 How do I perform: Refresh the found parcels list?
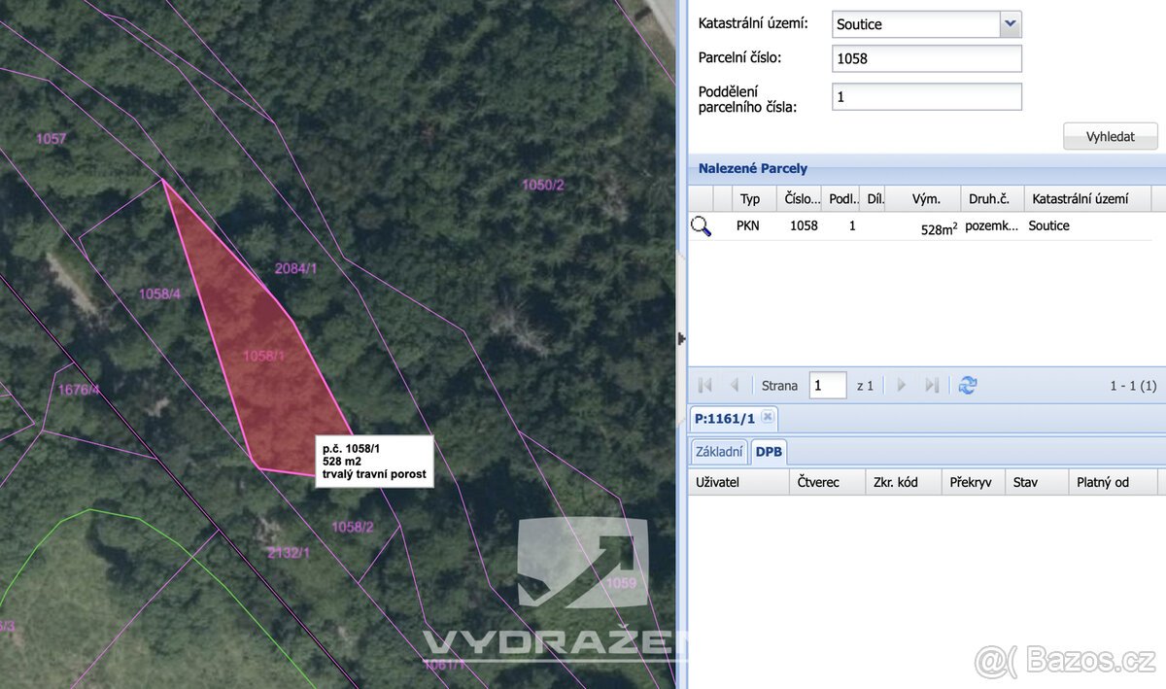967,386
